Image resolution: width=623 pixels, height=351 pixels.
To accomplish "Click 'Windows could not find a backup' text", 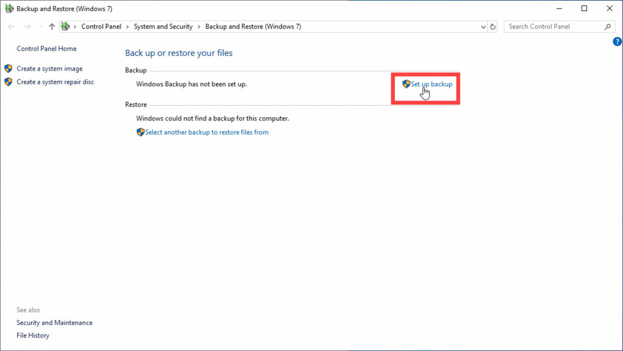I will click(212, 119).
